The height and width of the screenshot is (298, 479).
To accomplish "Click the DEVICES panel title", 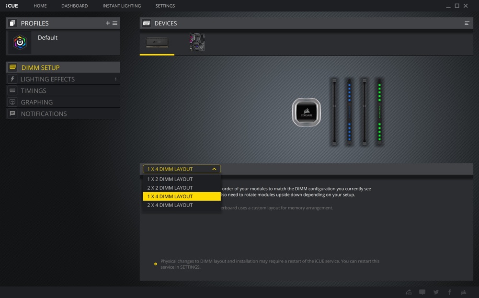I will [166, 23].
